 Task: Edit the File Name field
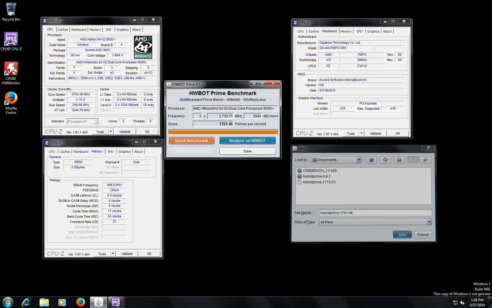tap(375, 213)
